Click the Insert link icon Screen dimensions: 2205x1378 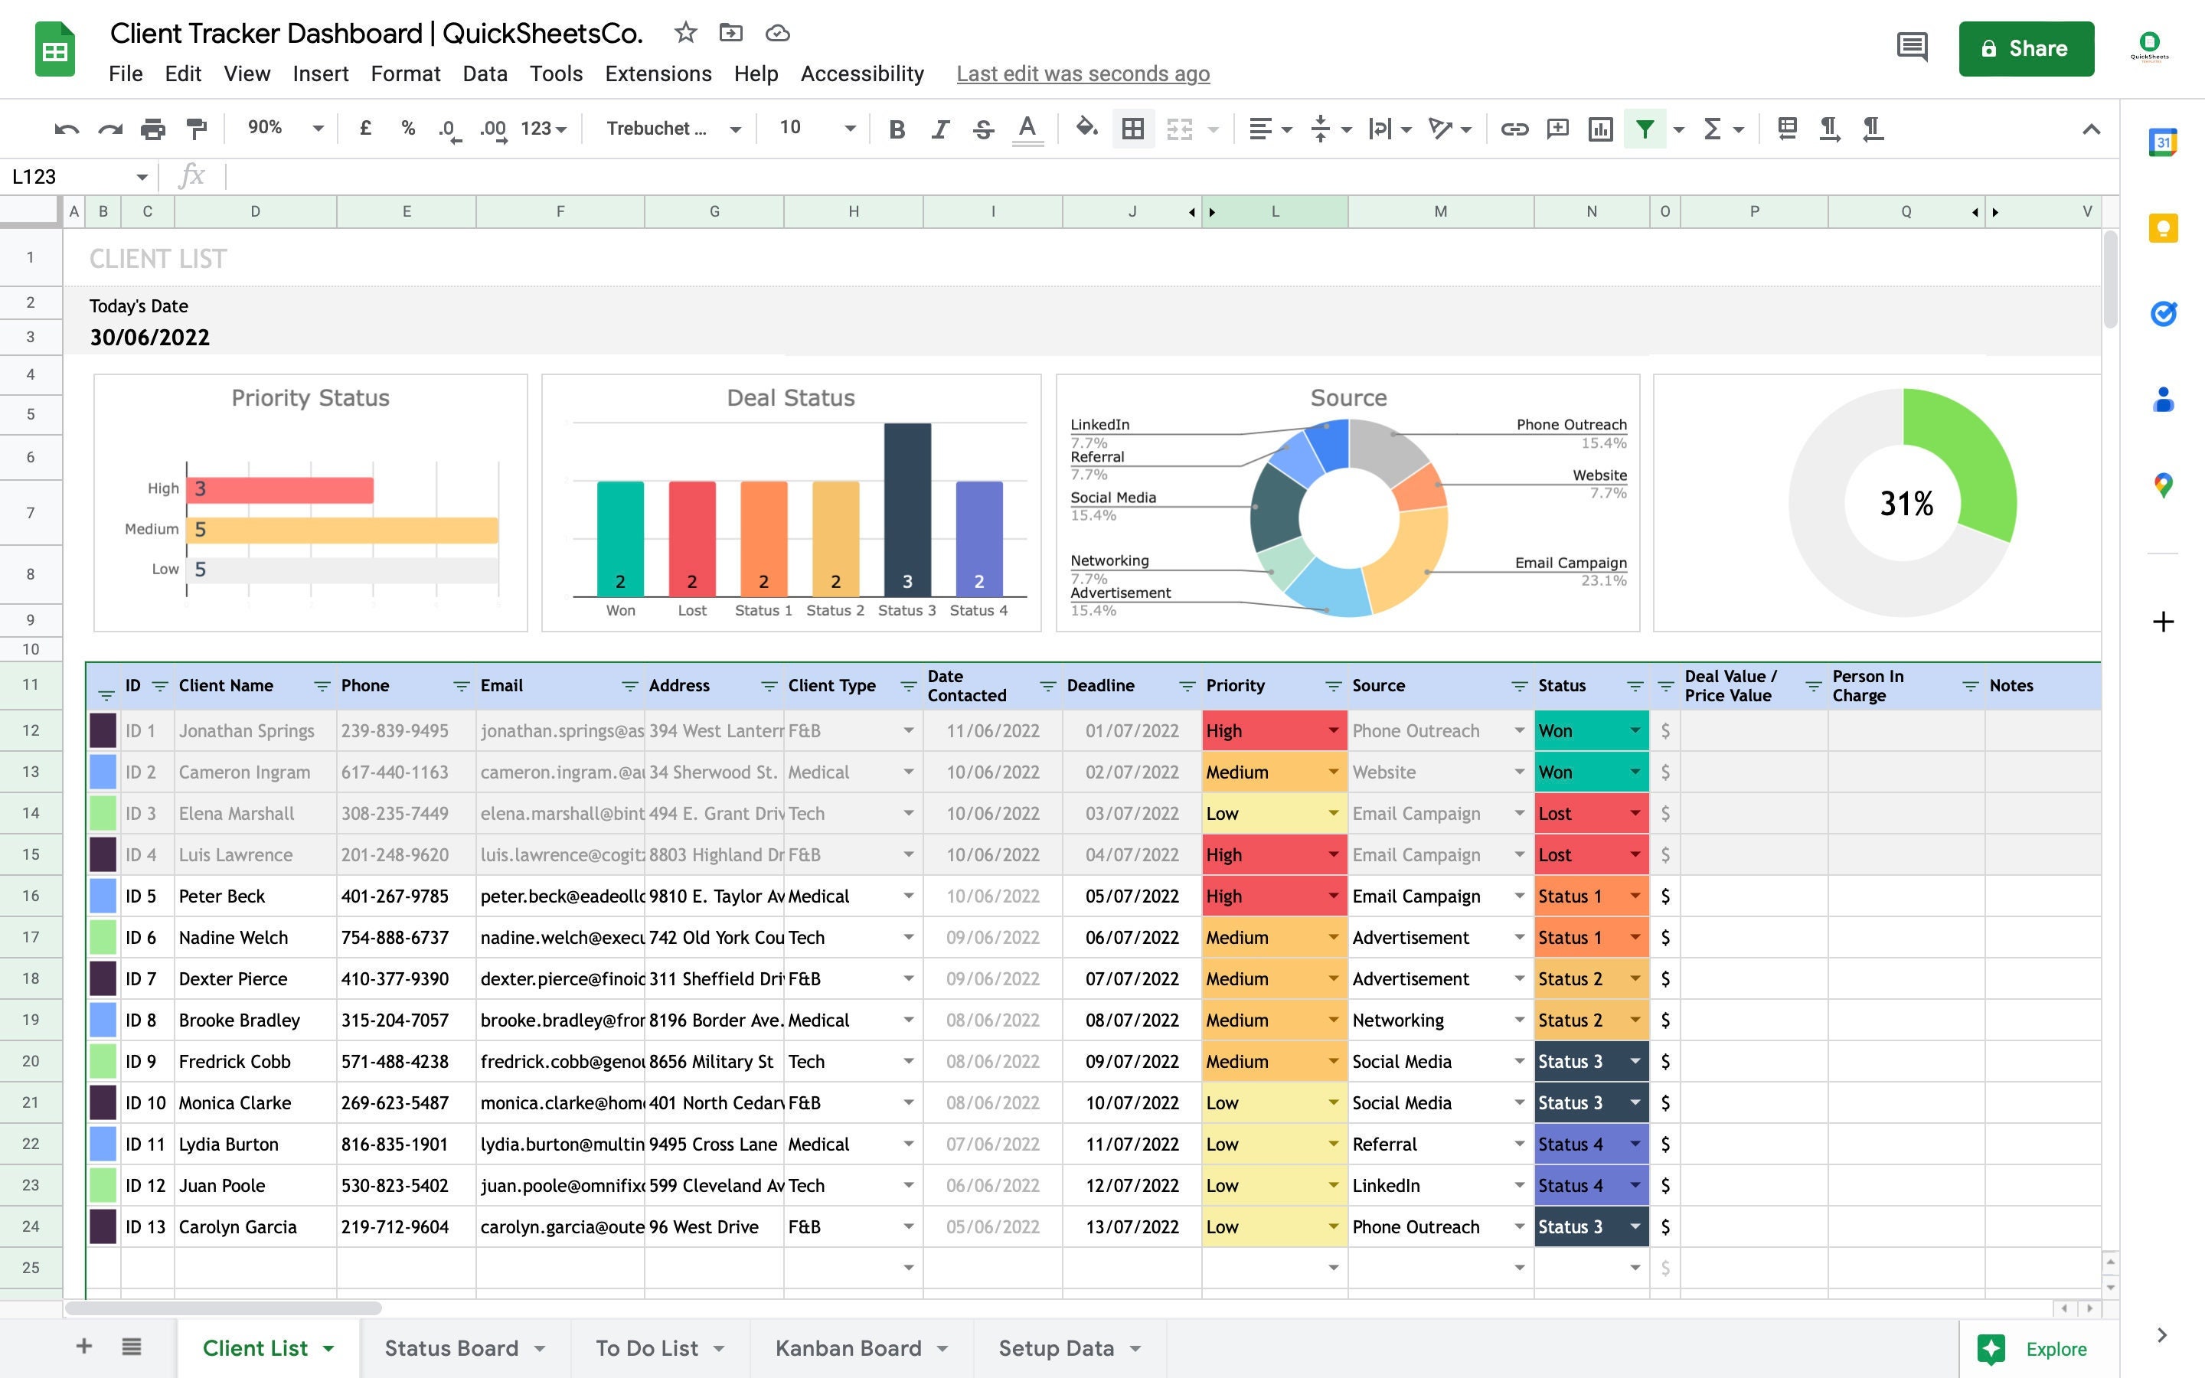[1514, 129]
